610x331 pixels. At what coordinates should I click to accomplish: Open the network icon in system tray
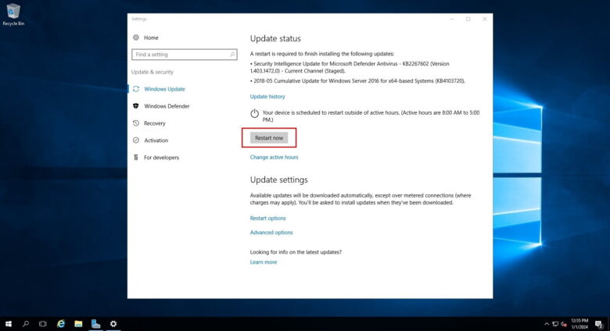555,324
